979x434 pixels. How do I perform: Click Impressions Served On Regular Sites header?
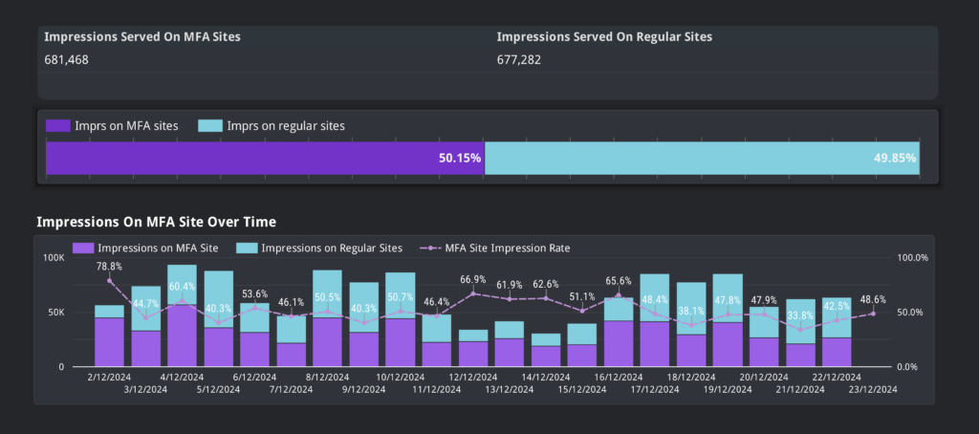click(604, 37)
